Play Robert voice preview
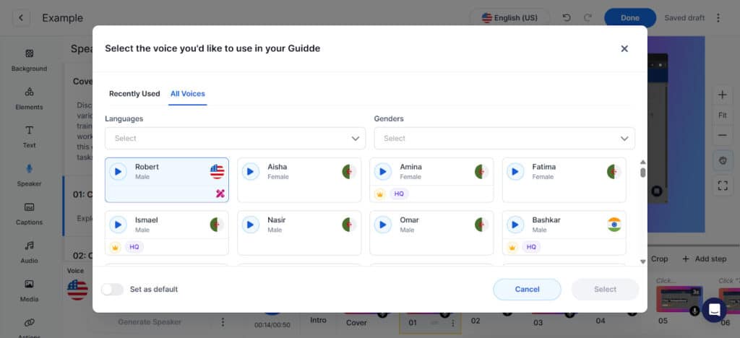 [x=118, y=172]
